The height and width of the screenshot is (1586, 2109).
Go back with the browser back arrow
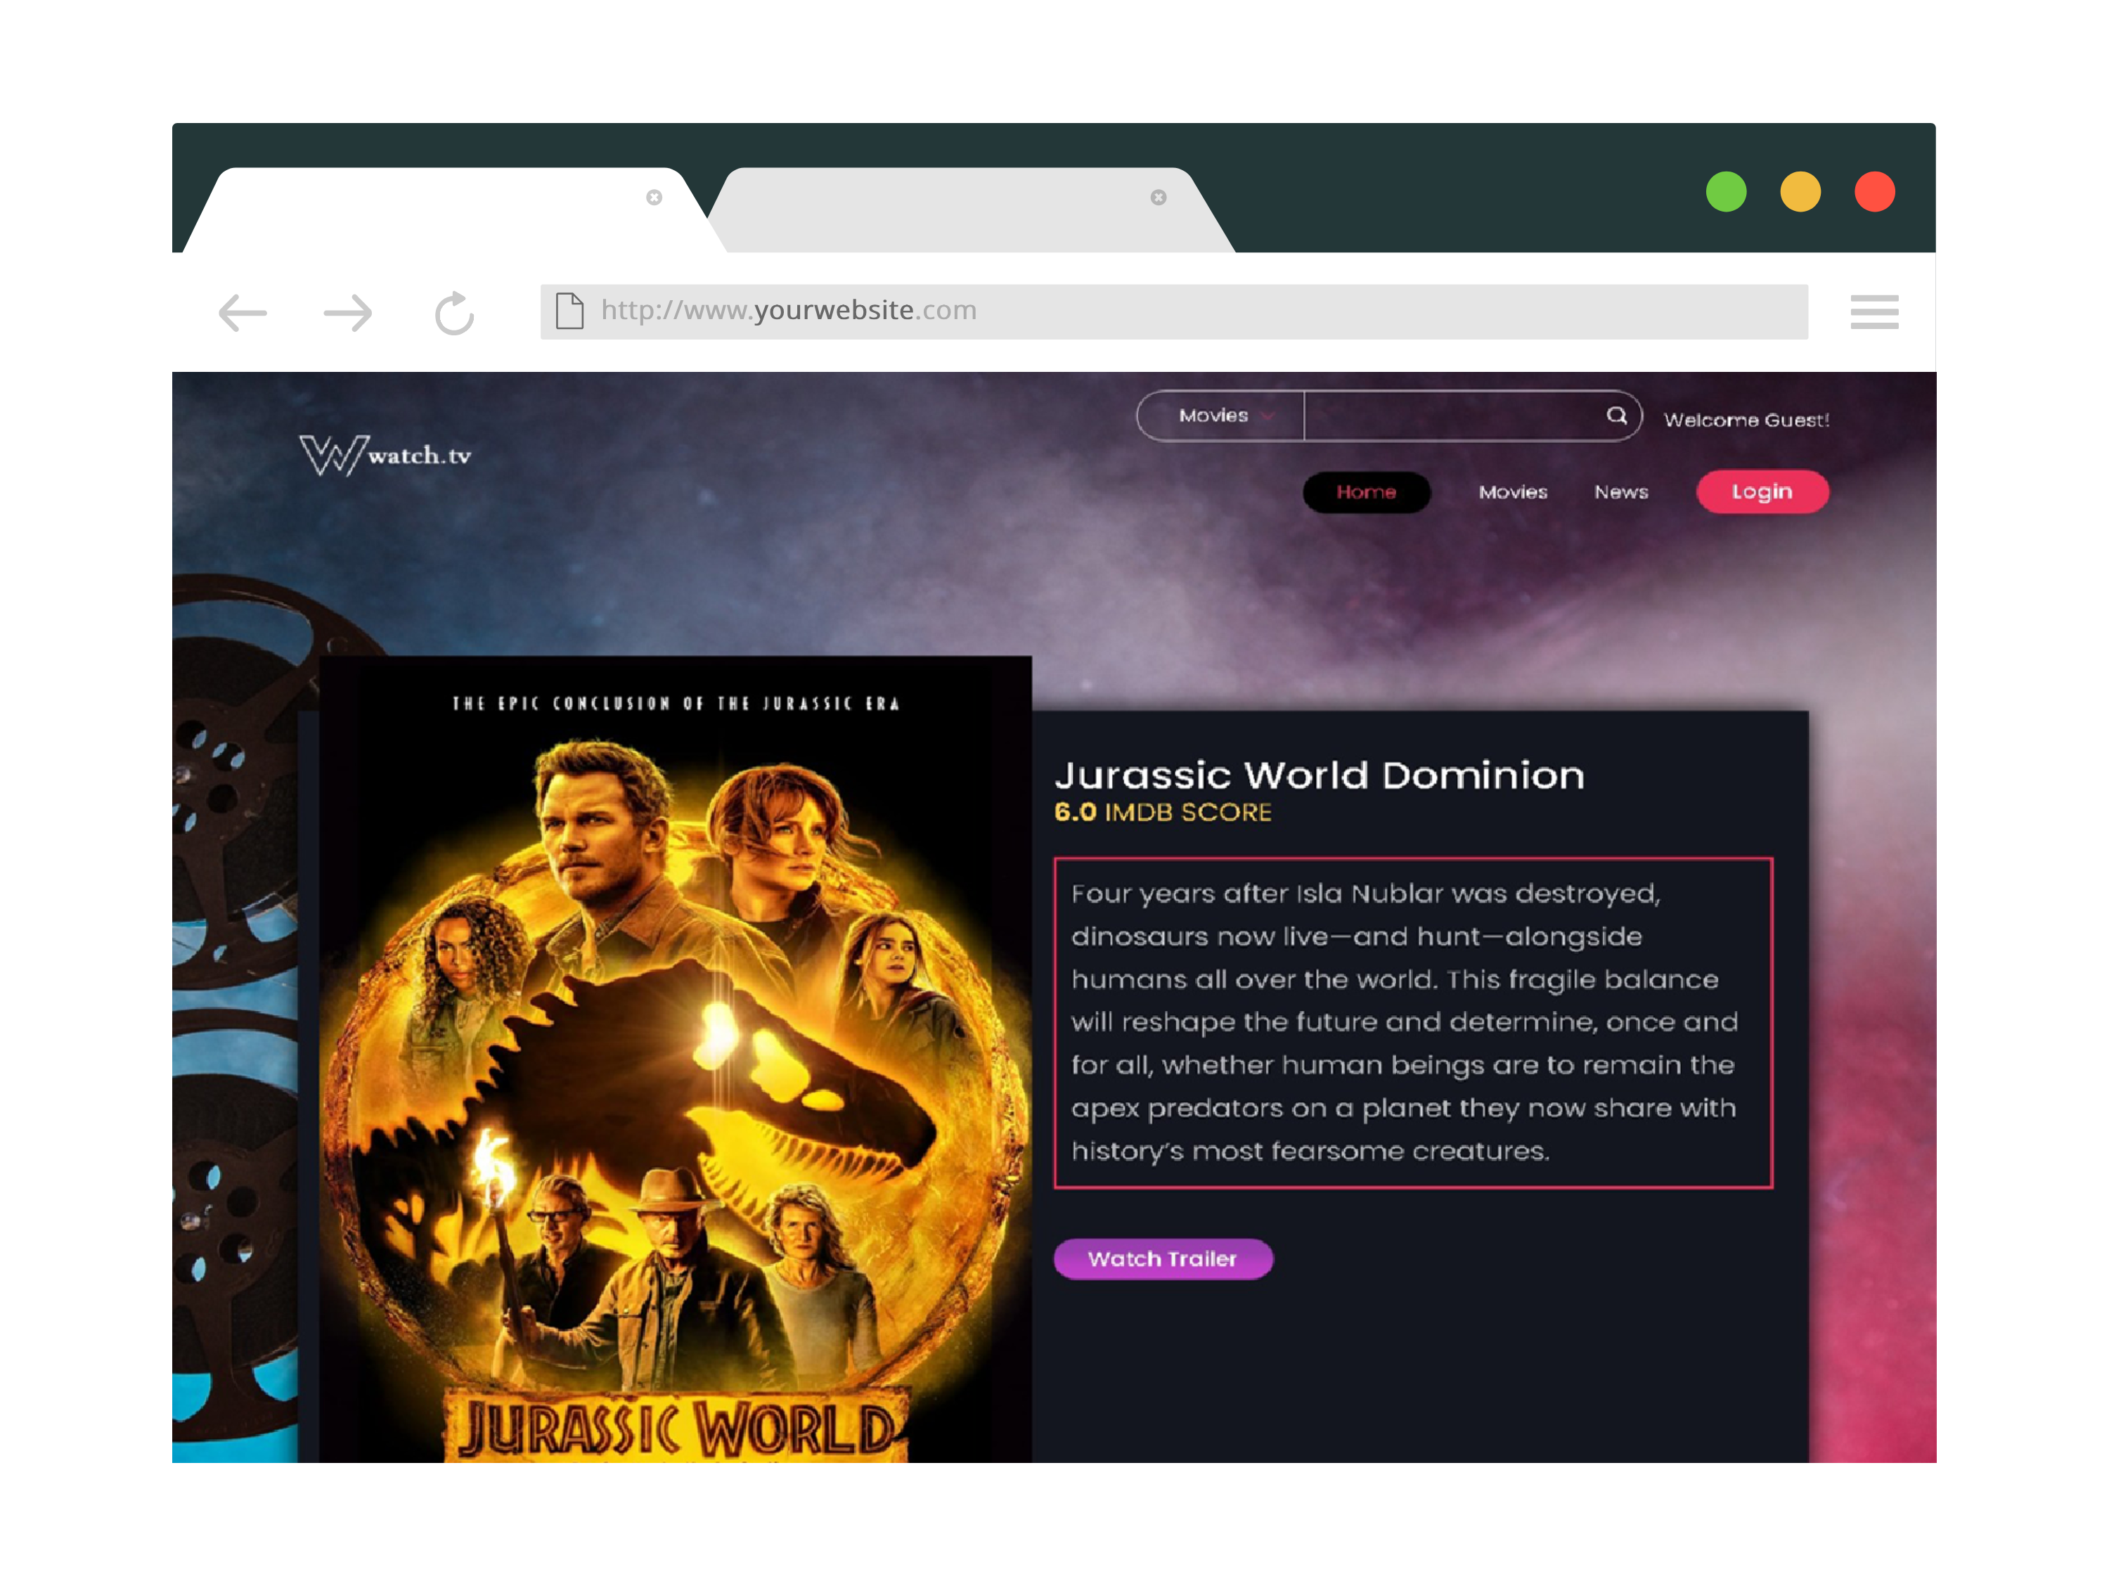pos(242,312)
